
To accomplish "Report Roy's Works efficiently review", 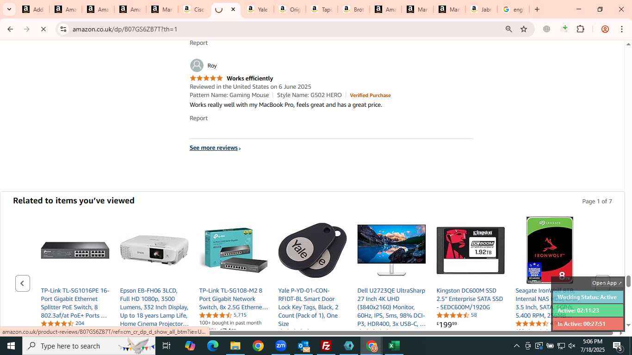I will (198, 118).
